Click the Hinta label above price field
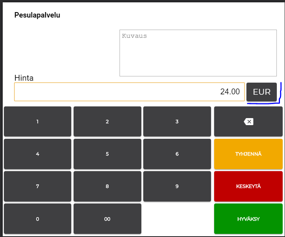 (24, 78)
